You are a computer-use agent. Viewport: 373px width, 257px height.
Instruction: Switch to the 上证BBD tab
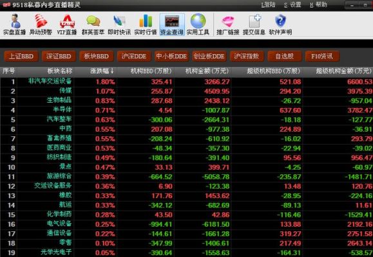click(x=21, y=57)
